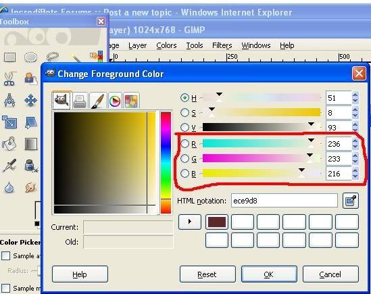The image size is (371, 294).
Task: Open the Filters menu in GIMP
Action: point(222,45)
